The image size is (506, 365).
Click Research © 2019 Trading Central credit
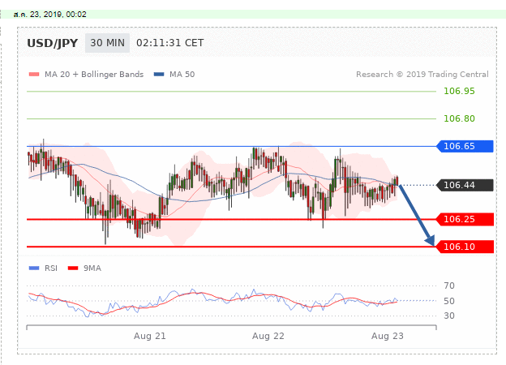422,75
